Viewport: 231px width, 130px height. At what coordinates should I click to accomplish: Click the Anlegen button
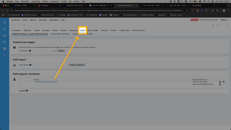point(61,51)
